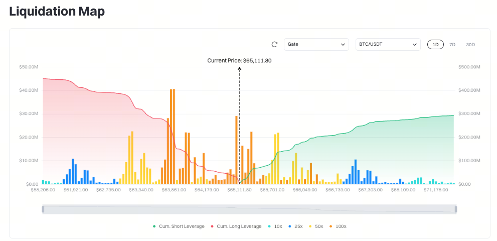Hide the 10x leverage series
The width and height of the screenshot is (497, 241).
coord(275,226)
